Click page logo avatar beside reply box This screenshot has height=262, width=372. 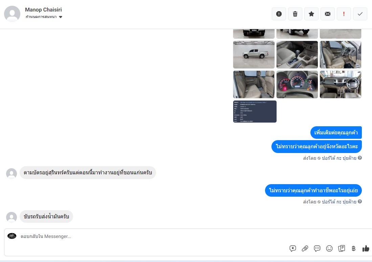pos(12,236)
